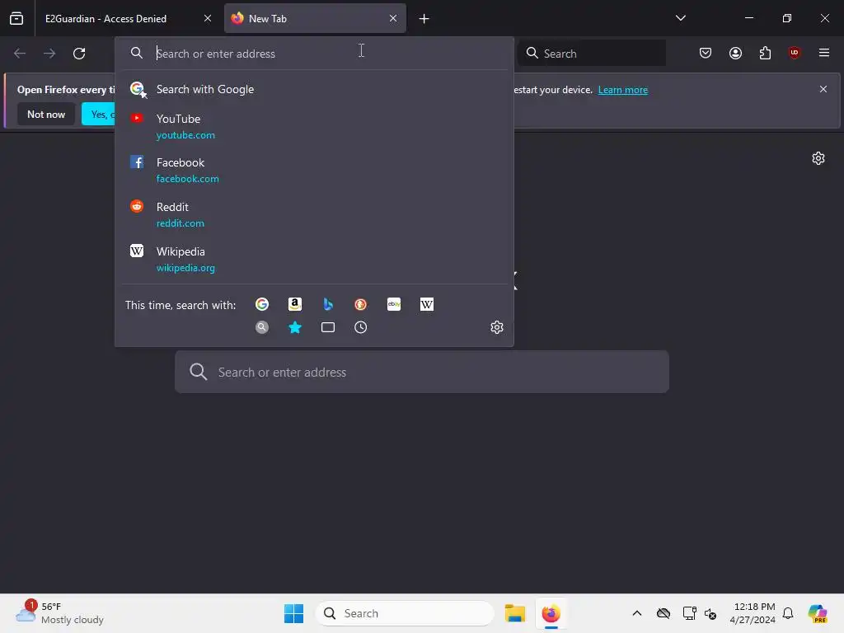Open the Wikipedia suggestion
Screen dimensions: 844x633
[x=314, y=260]
